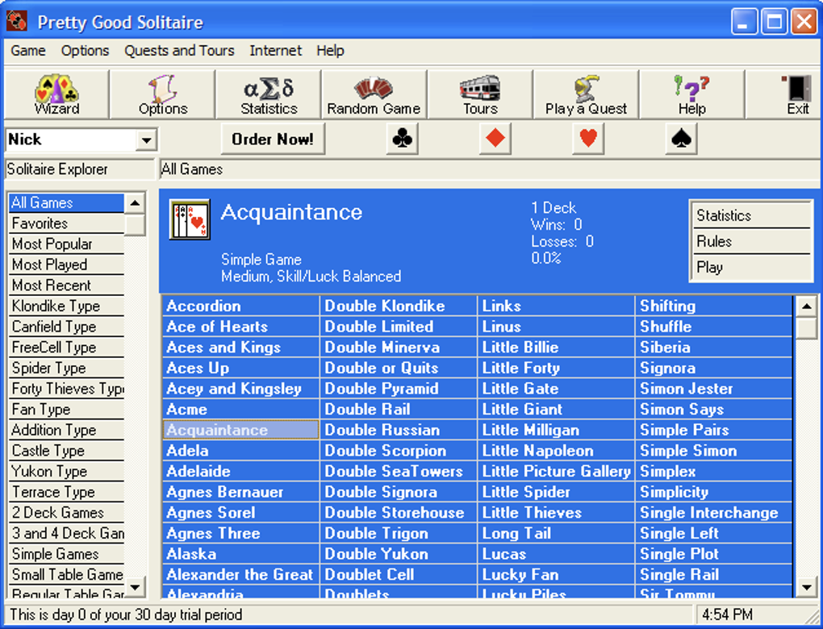Viewport: 823px width, 629px height.
Task: Open the Tours bus icon
Action: [x=480, y=94]
